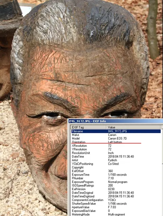Click the "Left bottom" orientation value
The image size is (163, 216).
click(115, 142)
